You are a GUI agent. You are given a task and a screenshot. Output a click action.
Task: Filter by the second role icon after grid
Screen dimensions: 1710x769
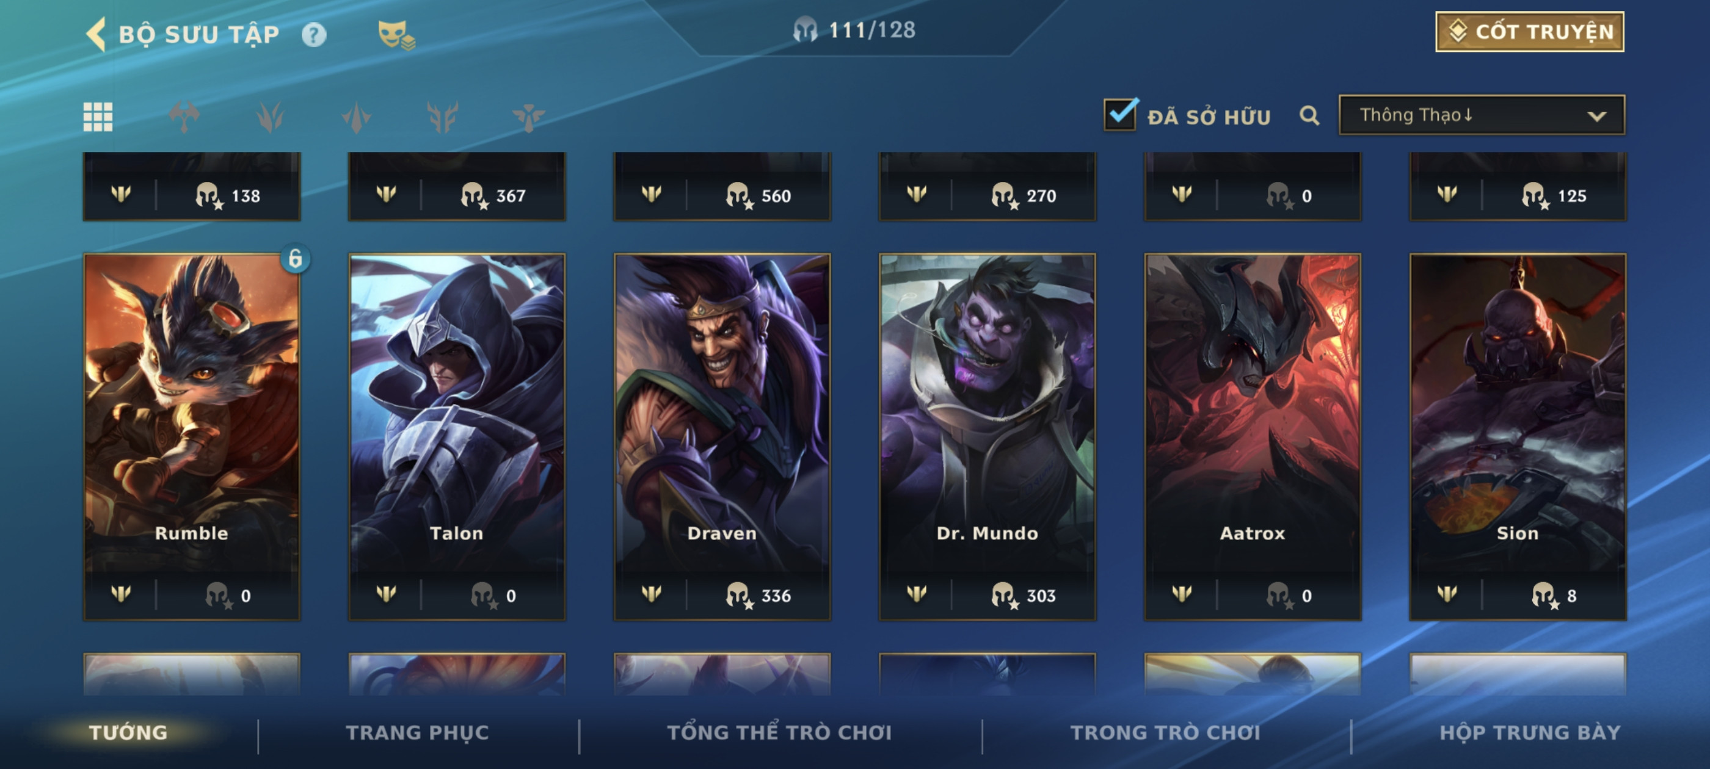point(270,117)
